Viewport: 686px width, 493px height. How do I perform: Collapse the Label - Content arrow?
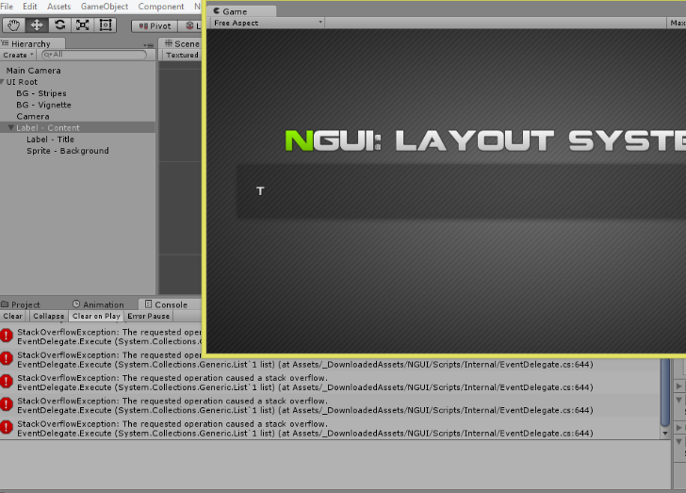pos(11,128)
